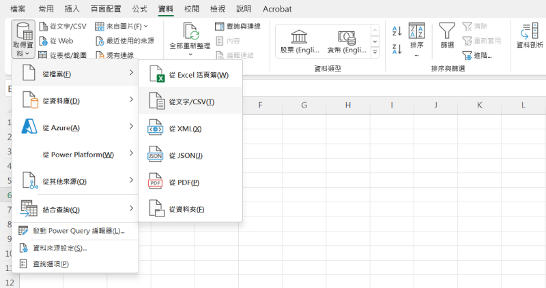The height and width of the screenshot is (288, 546).
Task: Select 股票 (English) data type
Action: click(x=300, y=42)
